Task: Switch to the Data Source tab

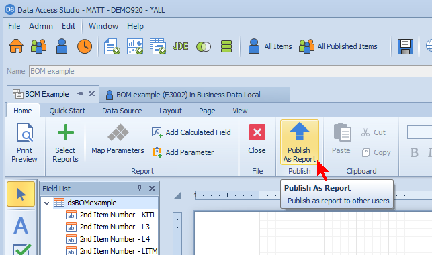Action: pyautogui.click(x=122, y=111)
